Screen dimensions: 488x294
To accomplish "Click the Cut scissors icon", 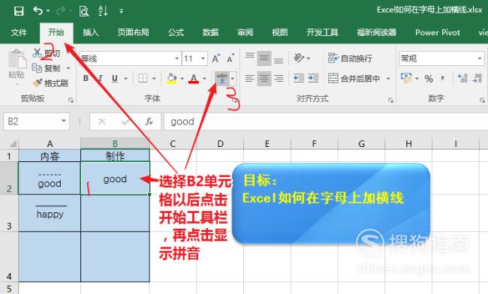I will tap(37, 52).
